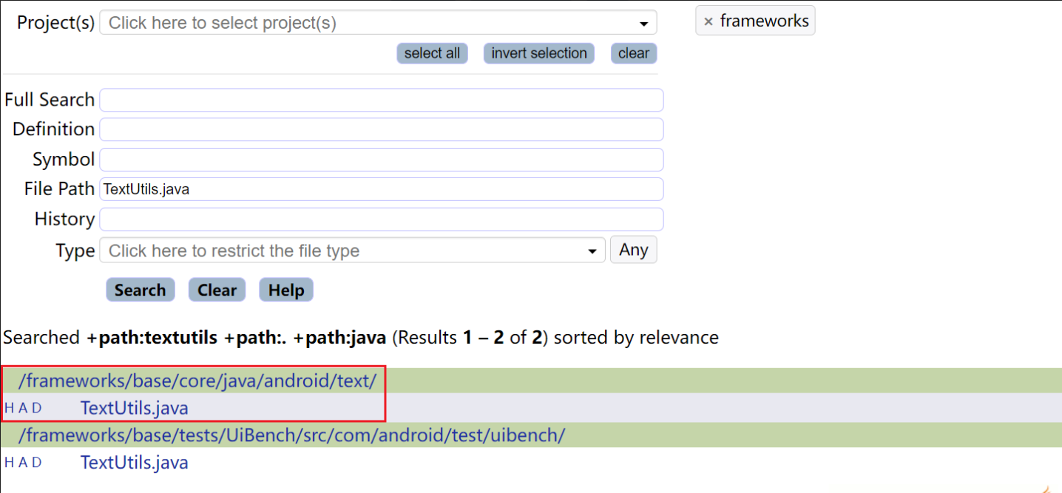The image size is (1062, 493).
Task: Run the query with the Search button
Action: 140,290
